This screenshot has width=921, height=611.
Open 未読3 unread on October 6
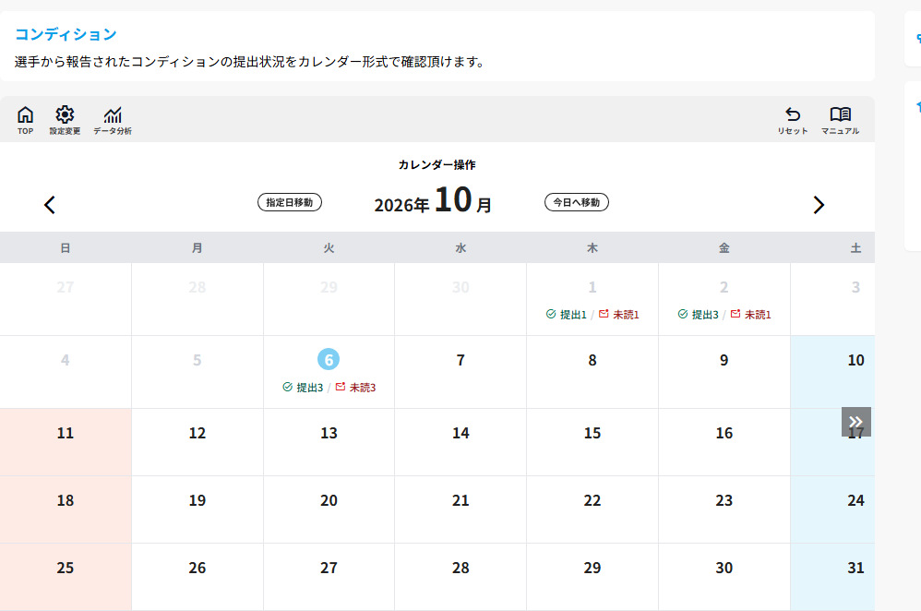pos(355,388)
